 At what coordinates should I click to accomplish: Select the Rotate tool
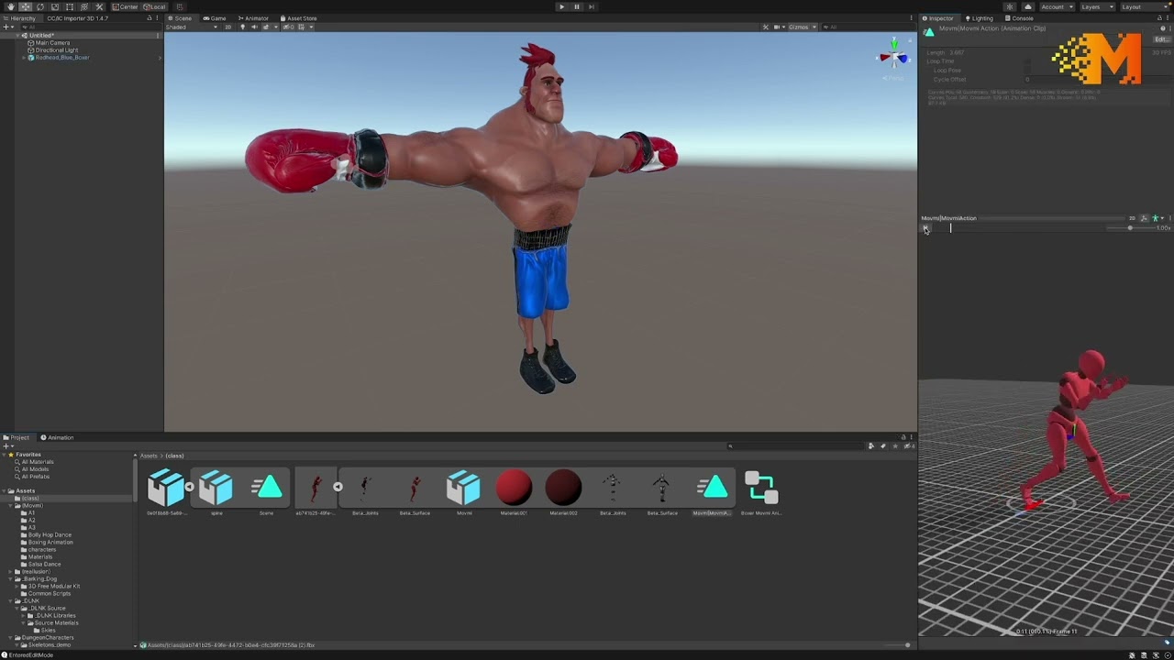[x=39, y=6]
